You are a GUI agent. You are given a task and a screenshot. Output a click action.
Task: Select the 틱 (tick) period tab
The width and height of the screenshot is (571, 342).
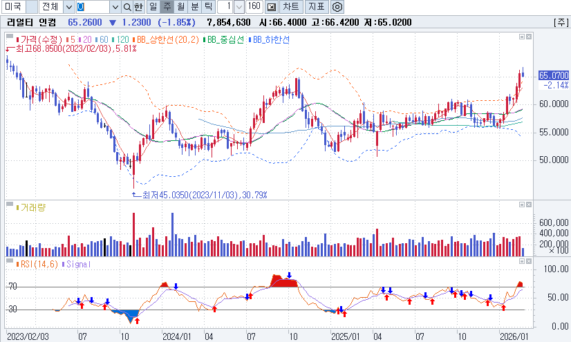coord(208,7)
